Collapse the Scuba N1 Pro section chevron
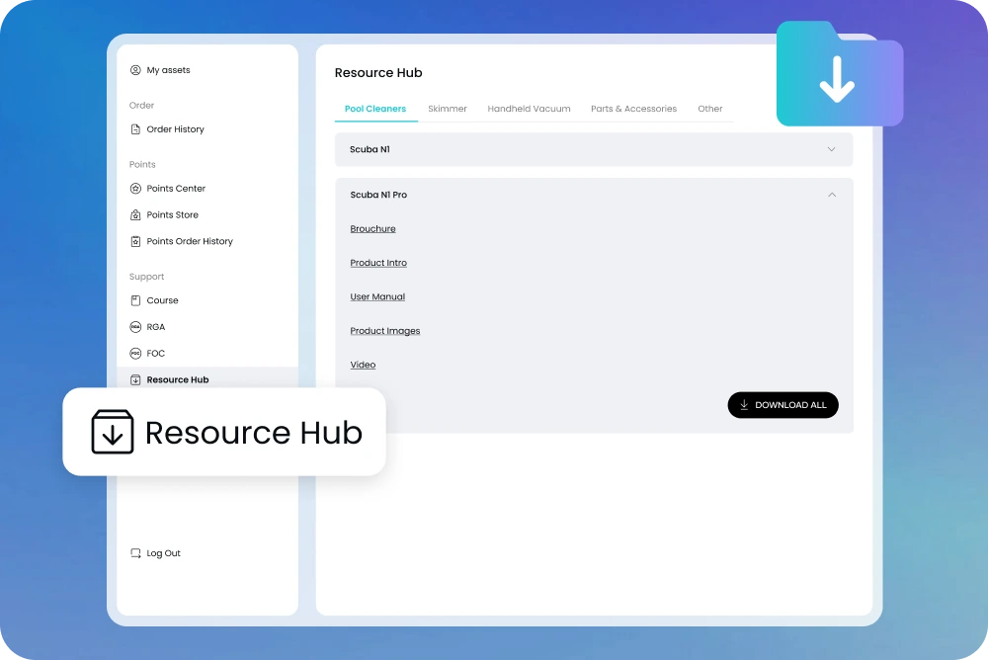 pos(831,195)
